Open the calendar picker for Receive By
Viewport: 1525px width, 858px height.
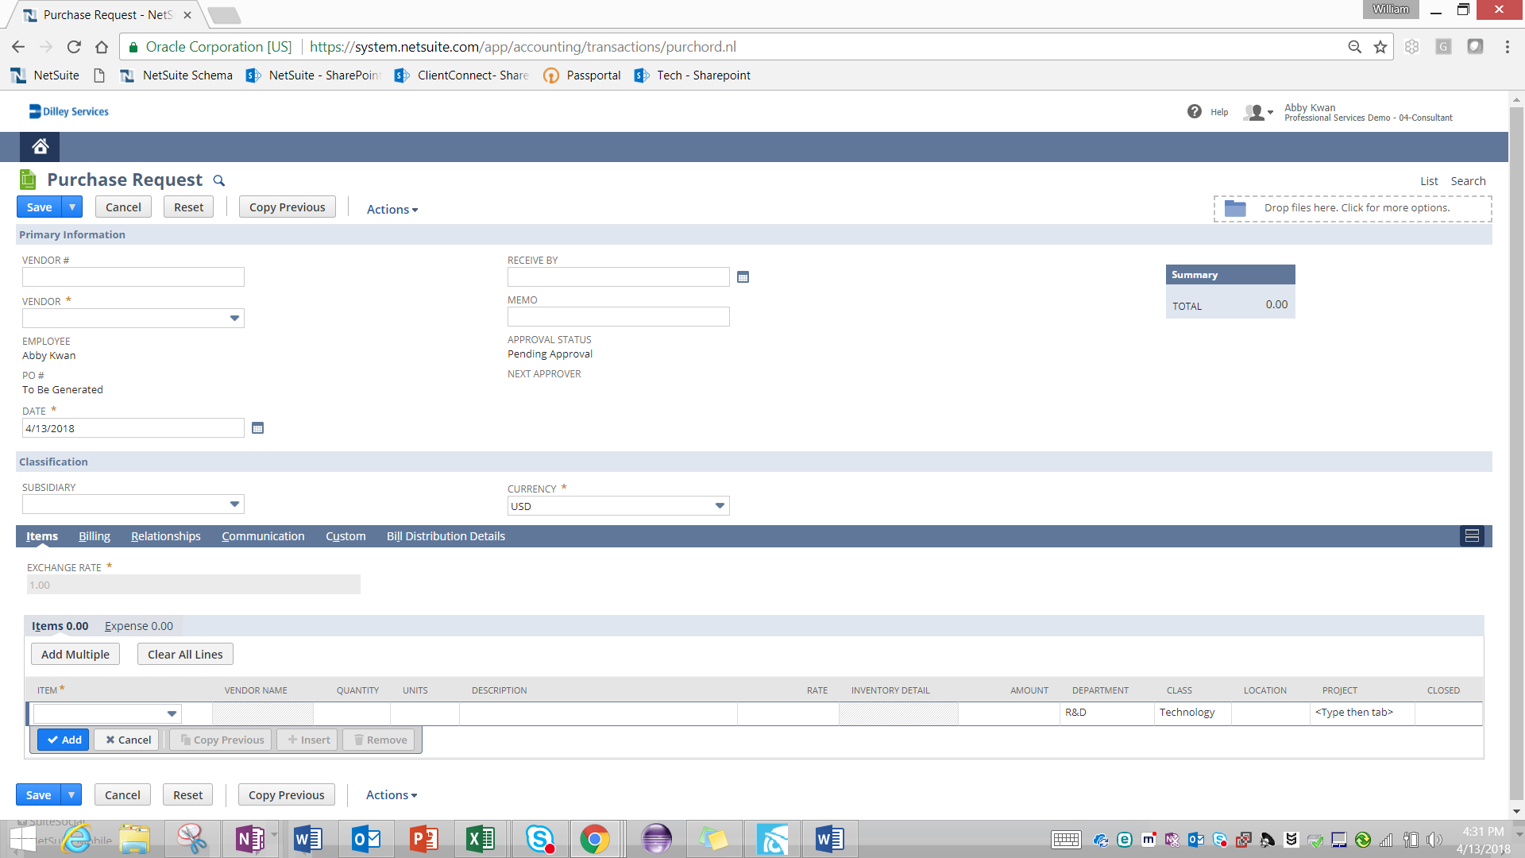[743, 276]
